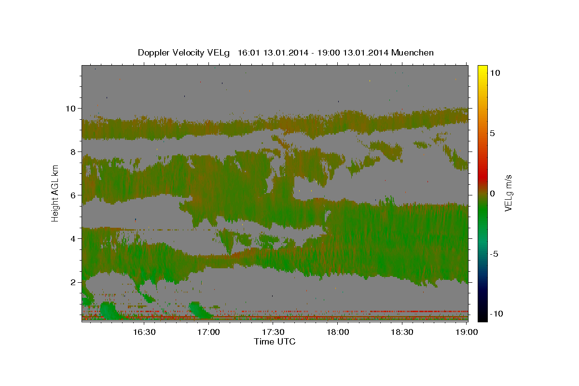Viewport: 579px width, 386px height.
Task: Click the 'Time UTC' axis label
Action: 275,342
